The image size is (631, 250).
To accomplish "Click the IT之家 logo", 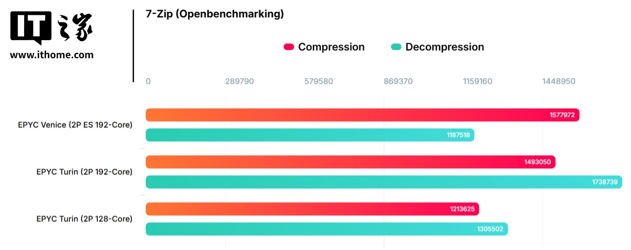I will [51, 28].
